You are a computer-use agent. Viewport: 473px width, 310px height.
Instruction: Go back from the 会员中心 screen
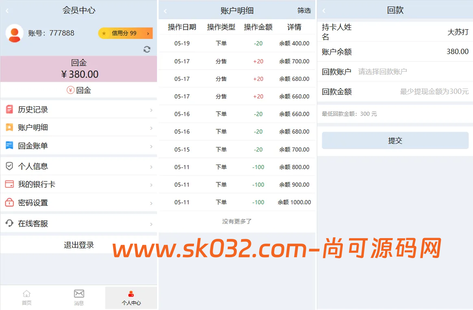[7, 11]
